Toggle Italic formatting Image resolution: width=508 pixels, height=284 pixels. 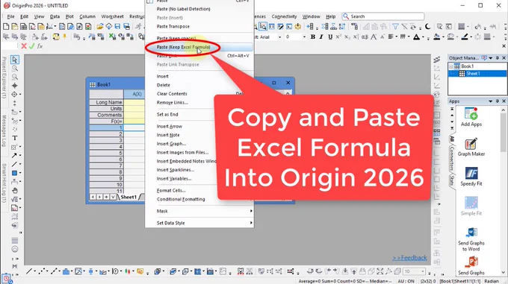tap(321, 37)
